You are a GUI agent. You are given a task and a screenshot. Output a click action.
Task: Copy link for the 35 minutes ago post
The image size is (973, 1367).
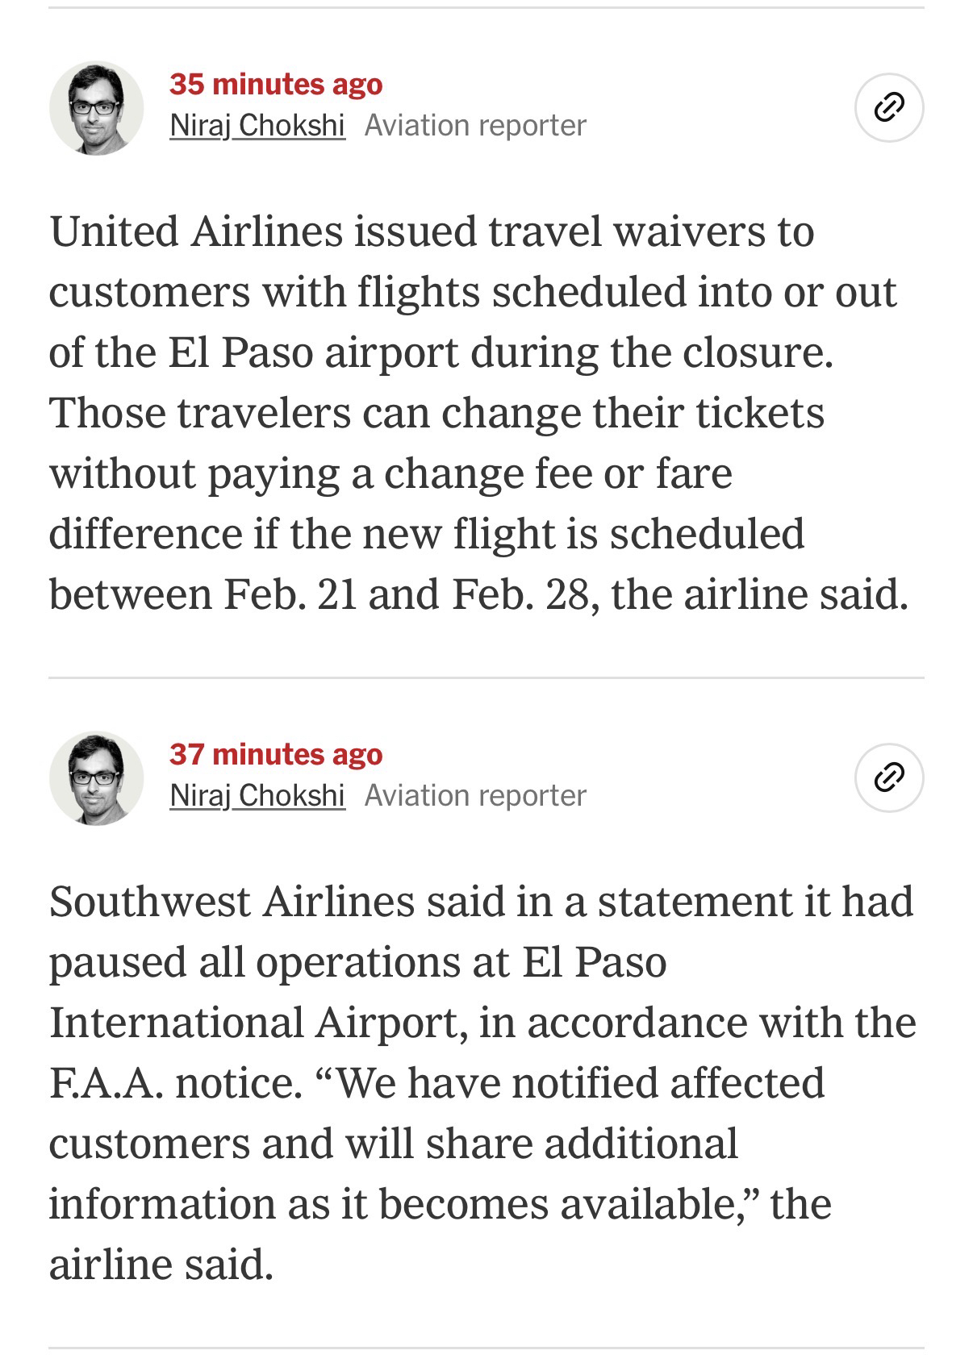click(x=888, y=107)
